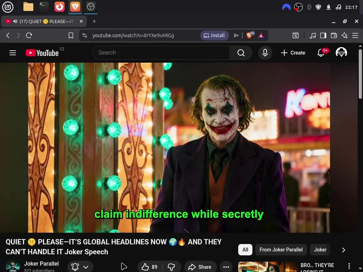Screen dimensions: 363x272
Task: Go to the YouTube home logo
Action: (42, 53)
